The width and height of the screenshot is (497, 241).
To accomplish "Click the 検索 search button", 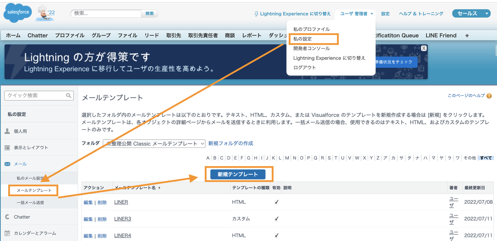I will pyautogui.click(x=150, y=14).
